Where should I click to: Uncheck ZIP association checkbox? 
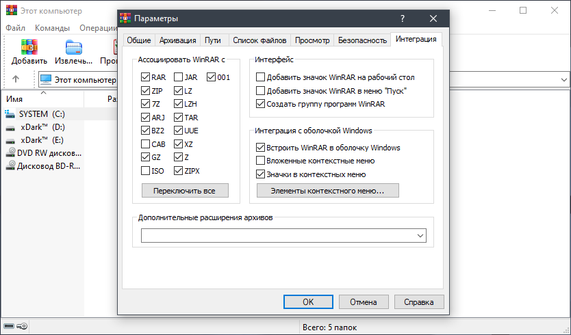pos(145,90)
